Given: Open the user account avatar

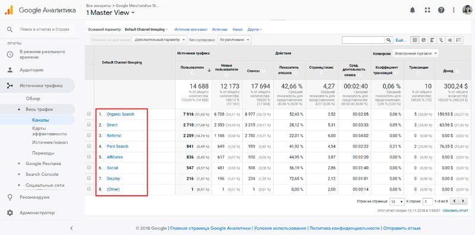Looking at the screenshot, I should pyautogui.click(x=467, y=9).
